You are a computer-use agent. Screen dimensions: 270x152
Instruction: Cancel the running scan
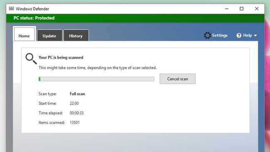tap(177, 79)
